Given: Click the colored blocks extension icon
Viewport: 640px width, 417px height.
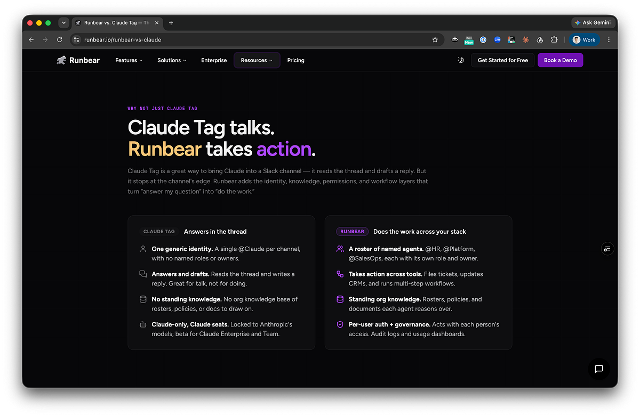Looking at the screenshot, I should [511, 39].
